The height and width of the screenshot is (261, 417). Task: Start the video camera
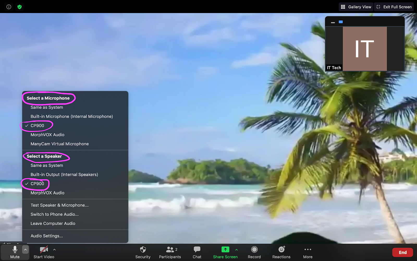[x=44, y=252]
